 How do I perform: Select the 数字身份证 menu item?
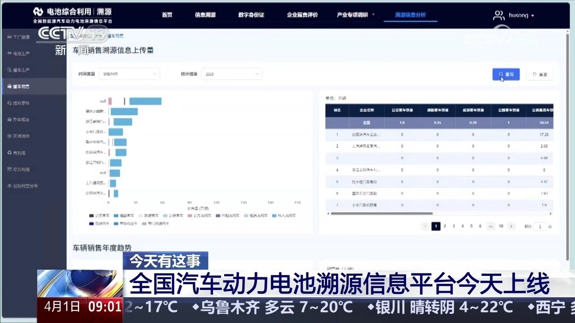pos(251,15)
